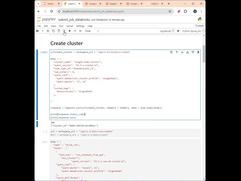Restart kernel and run all cells
Image resolution: width=241 pixels, height=181 pixels.
click(80, 31)
